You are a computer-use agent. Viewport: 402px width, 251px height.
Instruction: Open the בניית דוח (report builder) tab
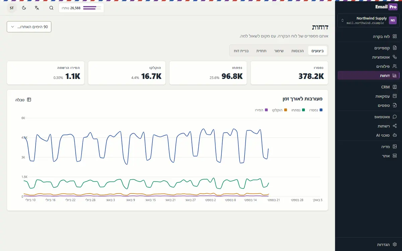(x=241, y=51)
